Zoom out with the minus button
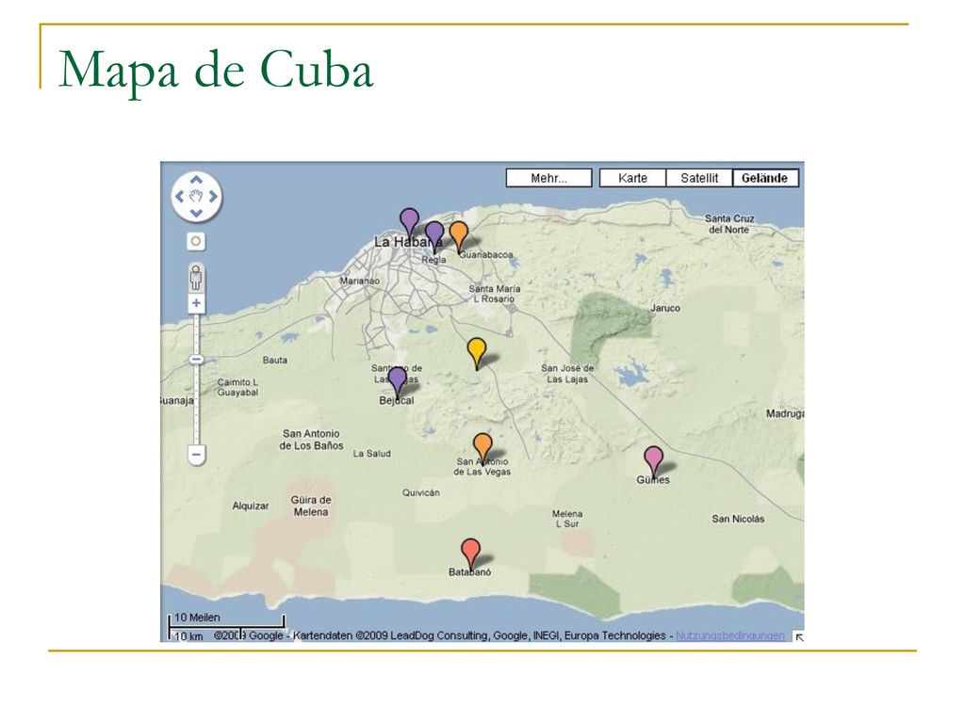 pyautogui.click(x=196, y=455)
